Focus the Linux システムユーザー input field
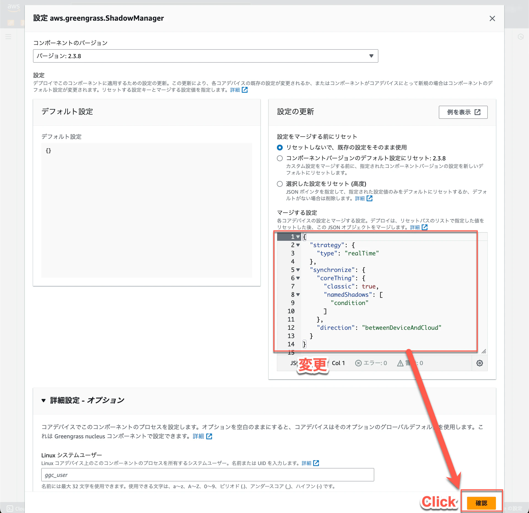The height and width of the screenshot is (513, 529). (208, 475)
